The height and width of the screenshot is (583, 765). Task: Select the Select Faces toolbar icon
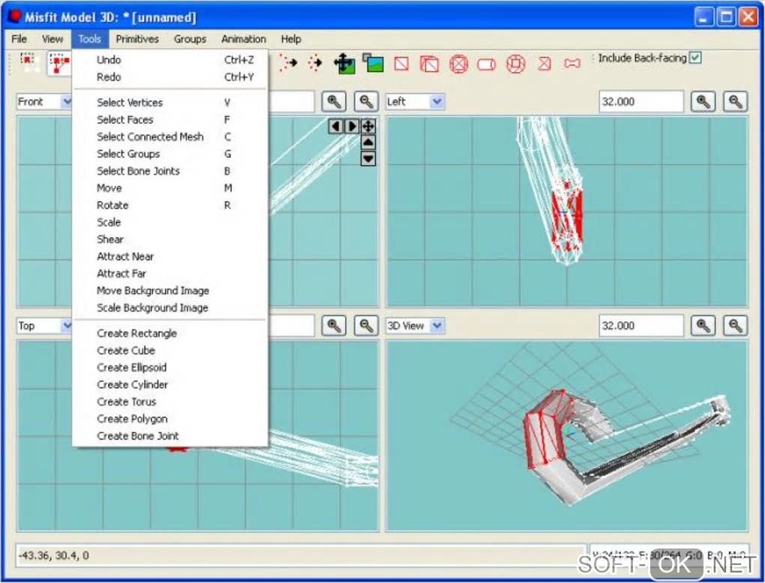click(x=59, y=64)
